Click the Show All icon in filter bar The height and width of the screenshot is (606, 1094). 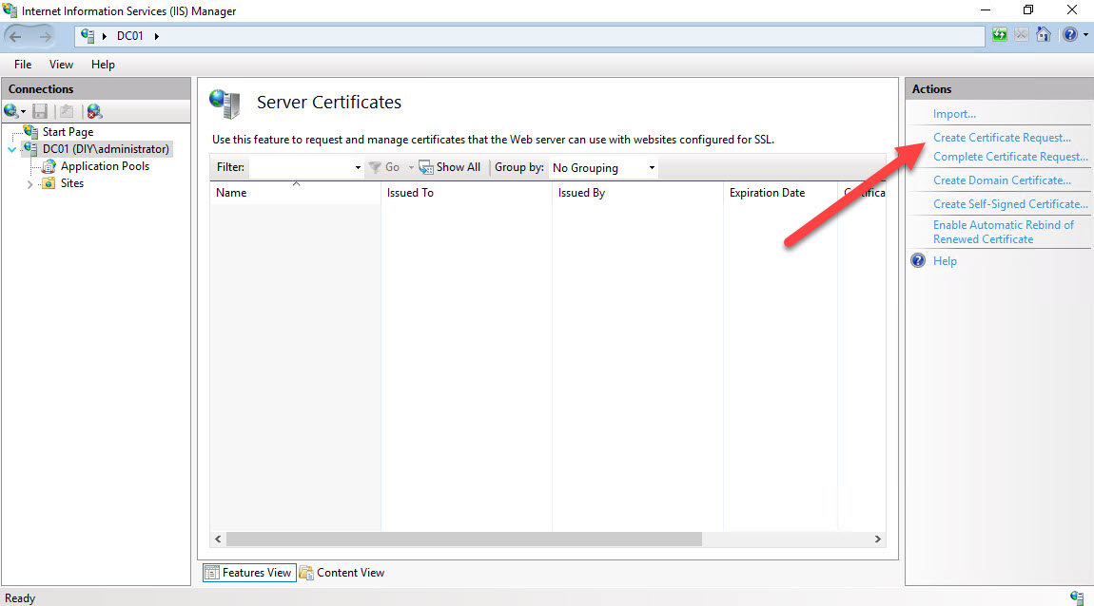click(x=426, y=167)
